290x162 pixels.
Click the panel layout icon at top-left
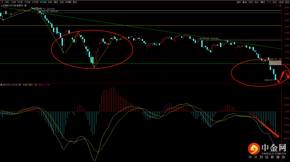(x=2, y=2)
